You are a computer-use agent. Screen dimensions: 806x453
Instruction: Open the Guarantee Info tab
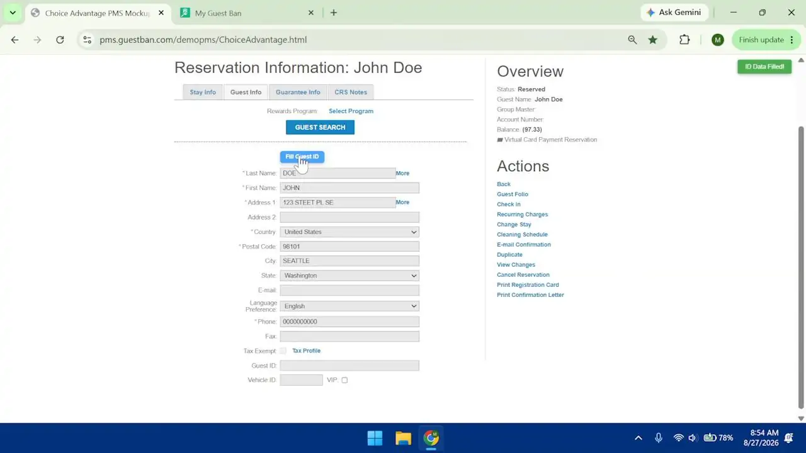pyautogui.click(x=298, y=92)
